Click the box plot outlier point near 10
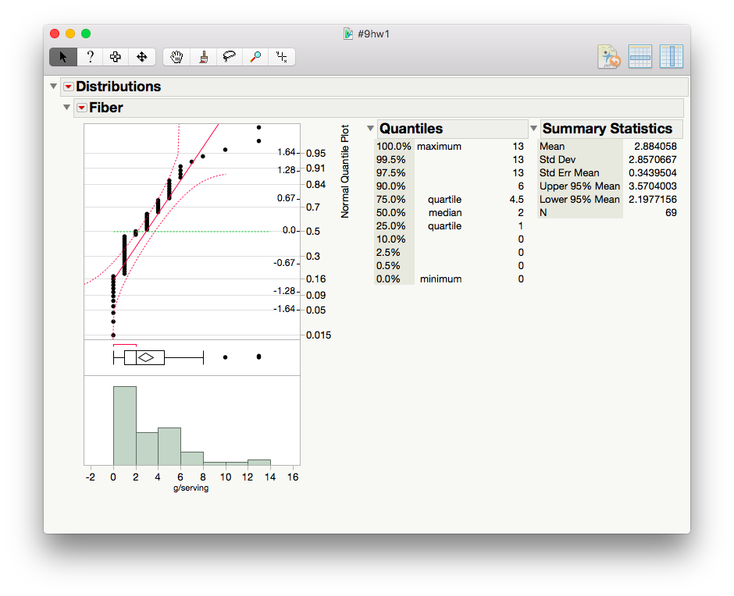Screen dimensions: 734x596 pos(225,357)
